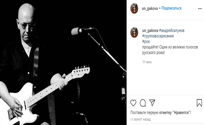Open the #андрейсапунов hashtag
The width and height of the screenshot is (204, 125).
(172, 31)
